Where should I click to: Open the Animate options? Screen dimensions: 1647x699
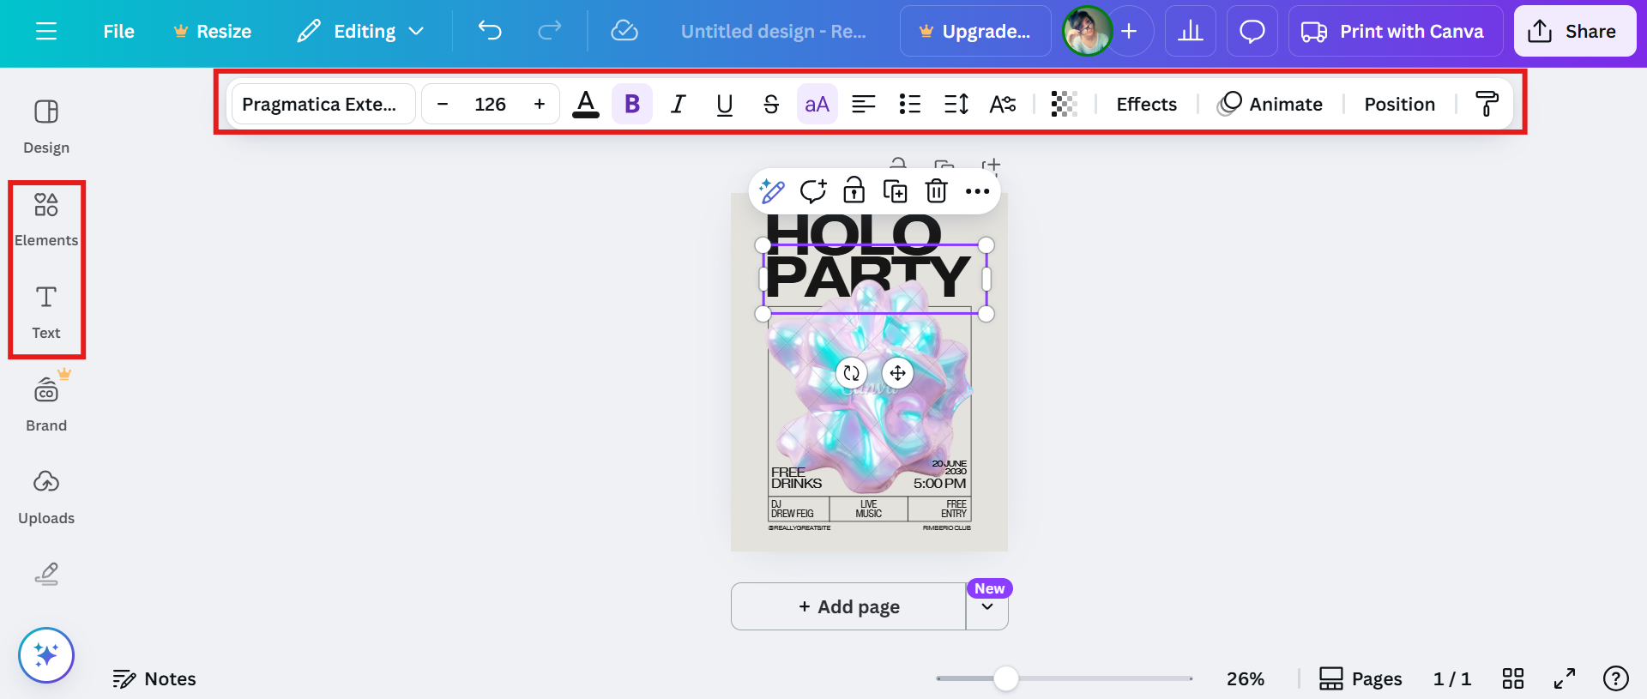tap(1270, 104)
